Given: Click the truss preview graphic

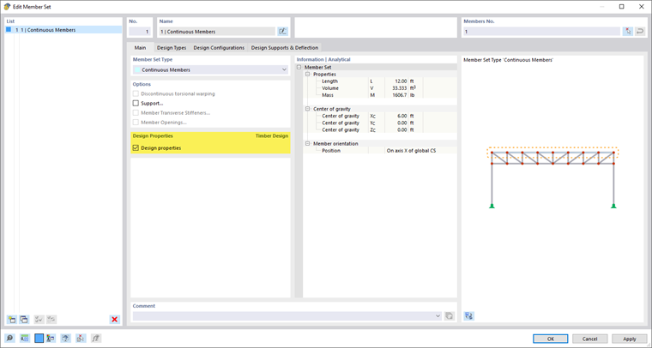Looking at the screenshot, I should tap(552, 177).
